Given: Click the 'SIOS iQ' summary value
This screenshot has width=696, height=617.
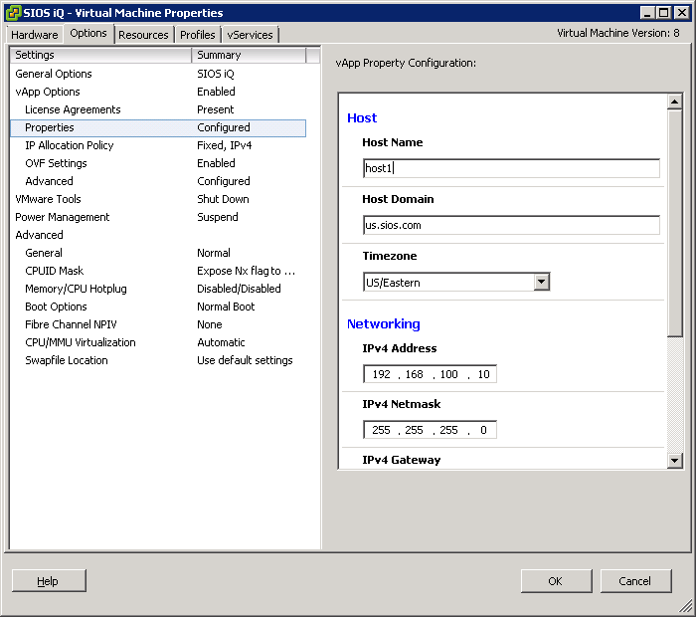Looking at the screenshot, I should coord(216,74).
